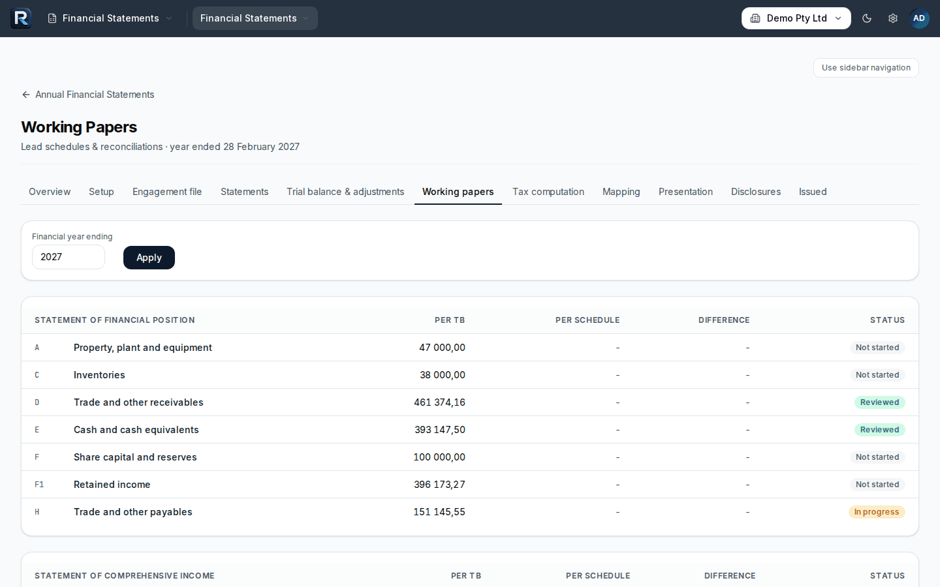This screenshot has width=940, height=587.
Task: Open the AD user avatar
Action: coord(919,18)
